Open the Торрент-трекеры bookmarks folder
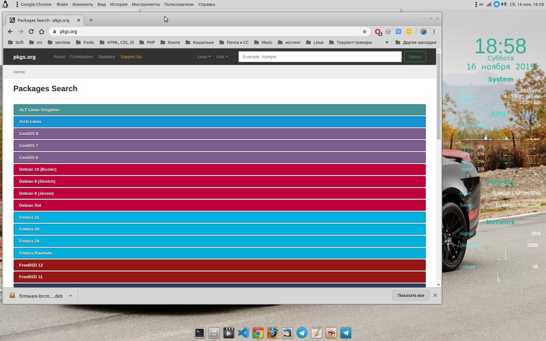Image resolution: width=546 pixels, height=341 pixels. pyautogui.click(x=350, y=42)
